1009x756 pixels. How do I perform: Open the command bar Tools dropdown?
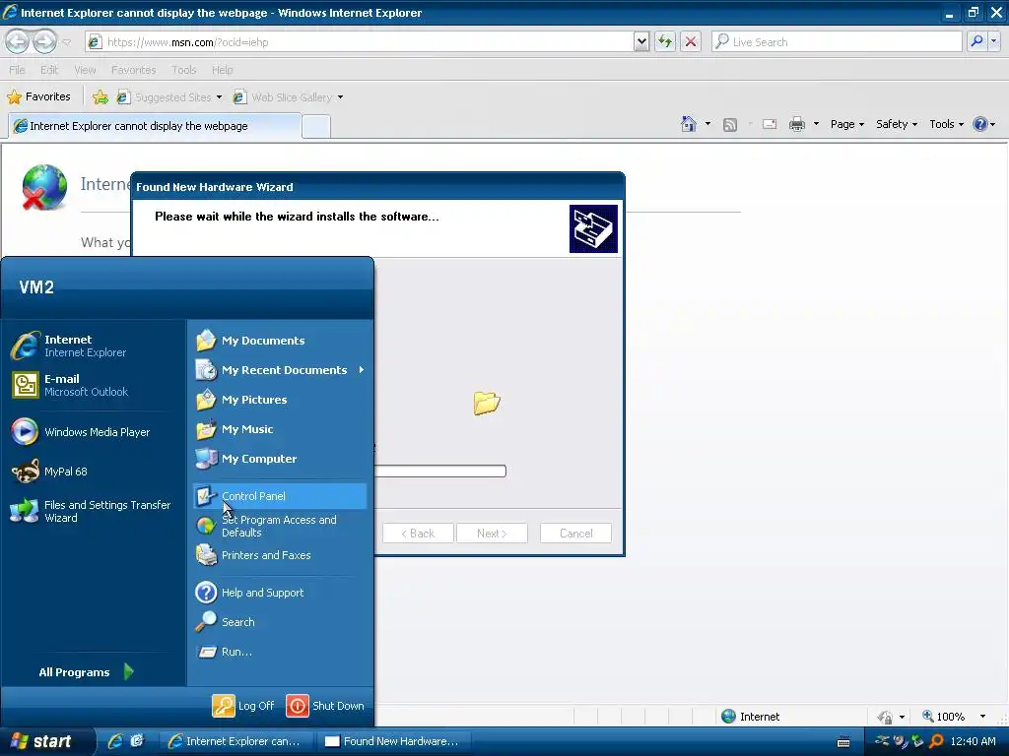(946, 124)
